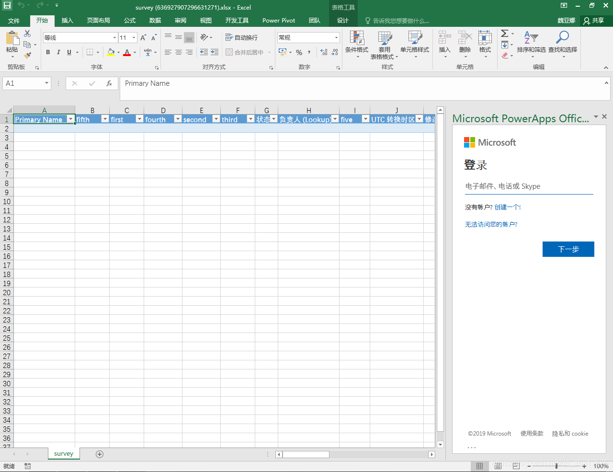This screenshot has width=613, height=472.
Task: Click the comma style icon
Action: pos(309,52)
